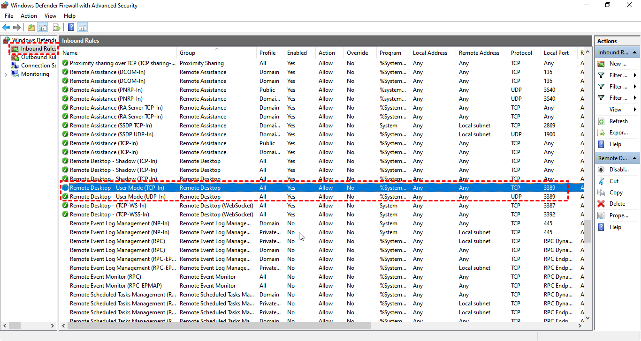The image size is (641, 341).
Task: Click the Forward arrow toolbar icon
Action: 17,27
